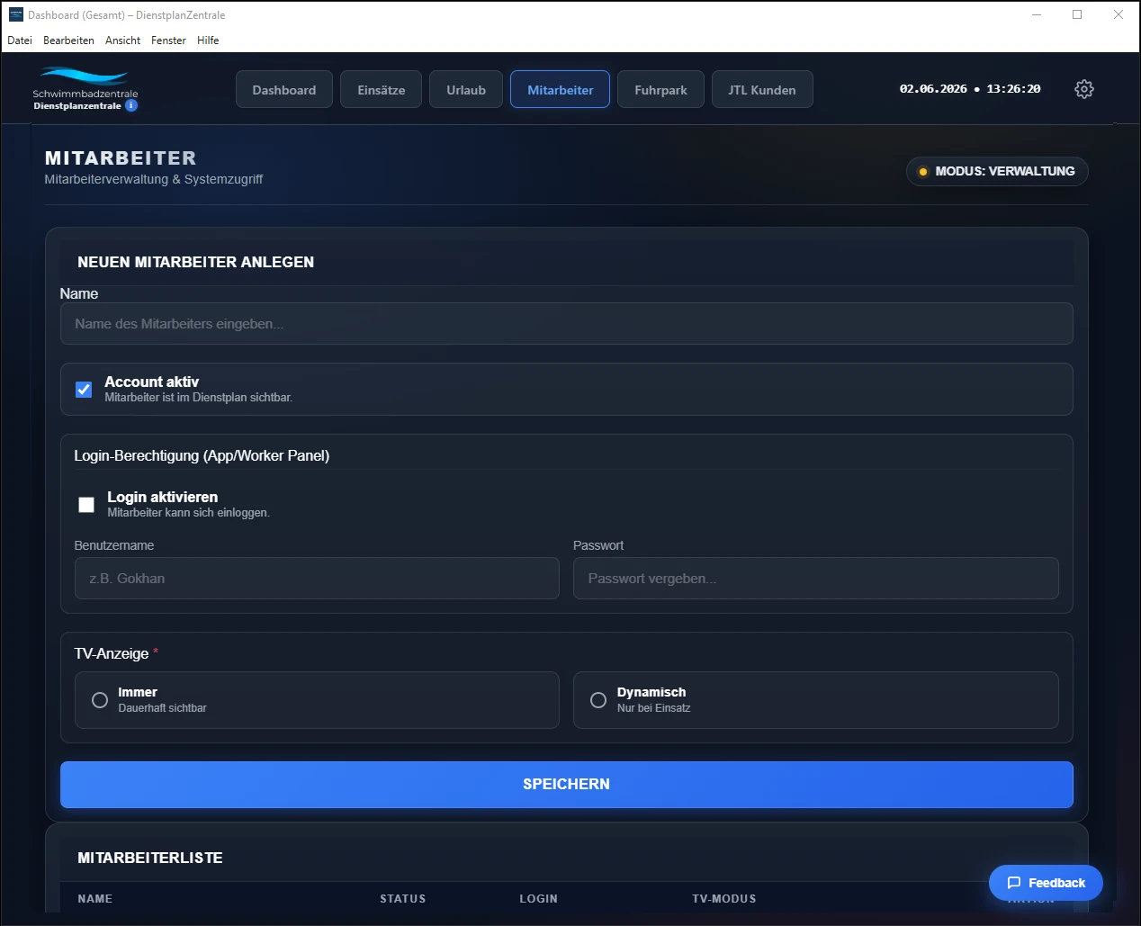Open the Ansicht menu

click(122, 40)
